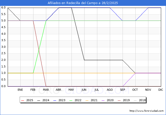Click the 2024 legend color marker

39,100
